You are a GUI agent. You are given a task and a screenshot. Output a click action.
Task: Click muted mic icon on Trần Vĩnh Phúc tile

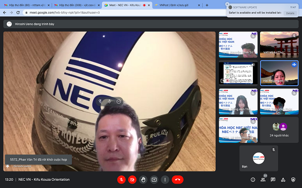tap(294, 93)
